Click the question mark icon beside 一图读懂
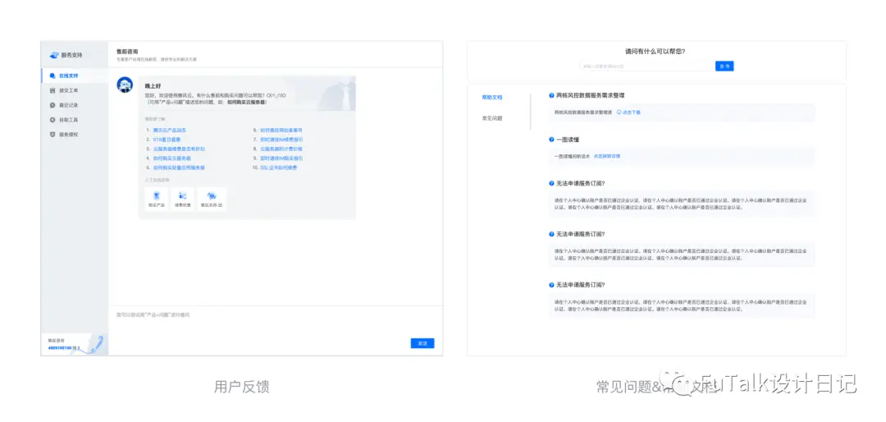 [551, 139]
